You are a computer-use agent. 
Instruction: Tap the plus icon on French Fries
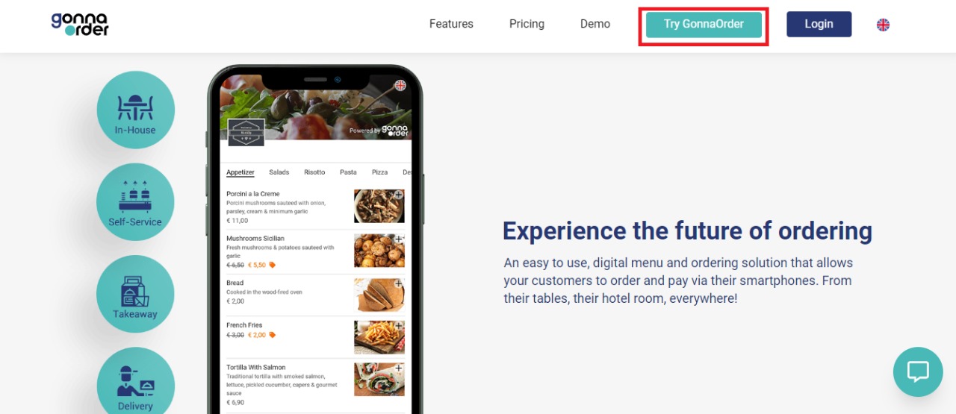[x=399, y=326]
